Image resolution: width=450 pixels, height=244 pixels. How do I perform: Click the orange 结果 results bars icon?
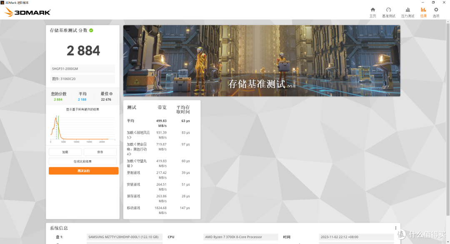click(423, 11)
